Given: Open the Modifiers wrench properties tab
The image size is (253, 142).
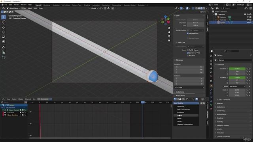Looking at the screenshot, I should [x=211, y=90].
